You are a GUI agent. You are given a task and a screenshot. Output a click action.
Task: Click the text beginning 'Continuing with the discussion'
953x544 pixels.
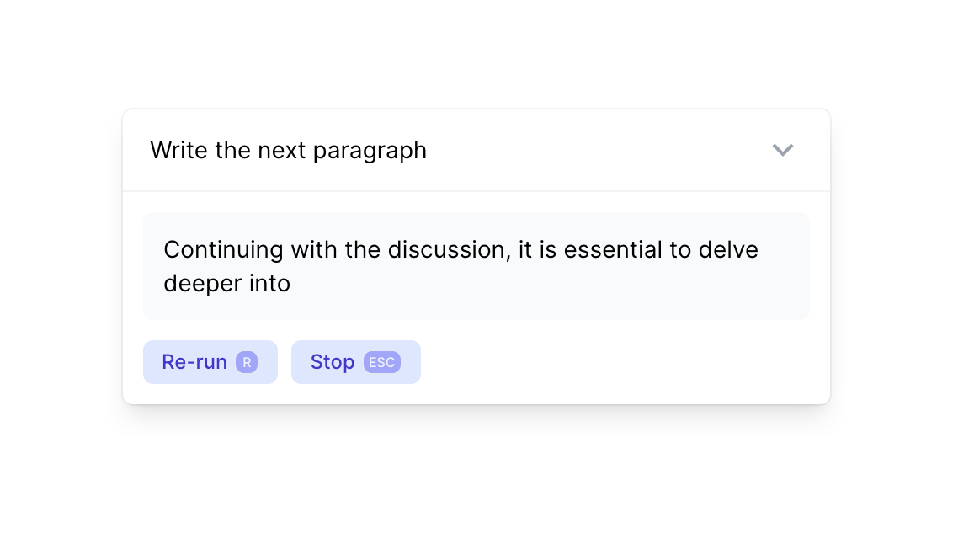pyautogui.click(x=461, y=249)
